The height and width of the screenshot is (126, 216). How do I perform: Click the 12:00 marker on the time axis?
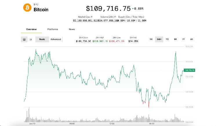112,124
